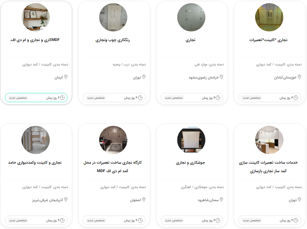Open the MDFکاری و نجاری profile photo
307x229 pixels.
click(35, 17)
